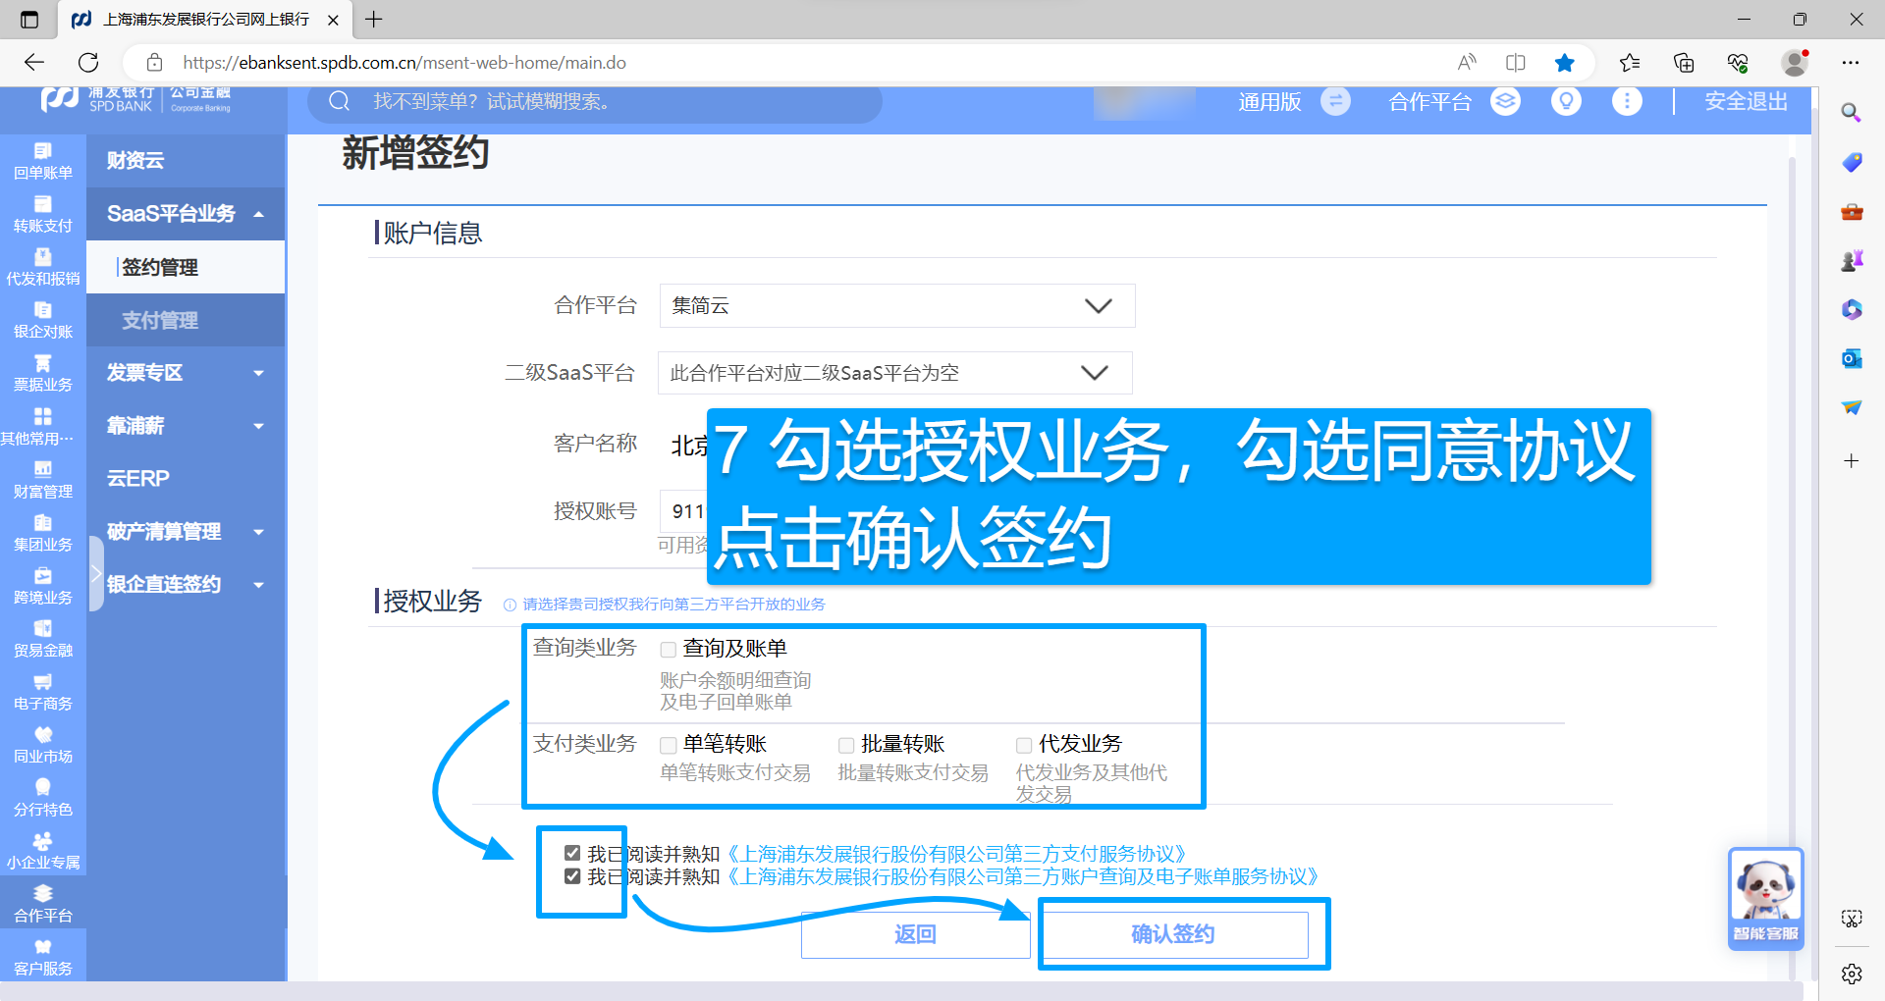Viewport: 1885px width, 1001px height.
Task: Select 签约管理 submenu item
Action: pyautogui.click(x=186, y=267)
